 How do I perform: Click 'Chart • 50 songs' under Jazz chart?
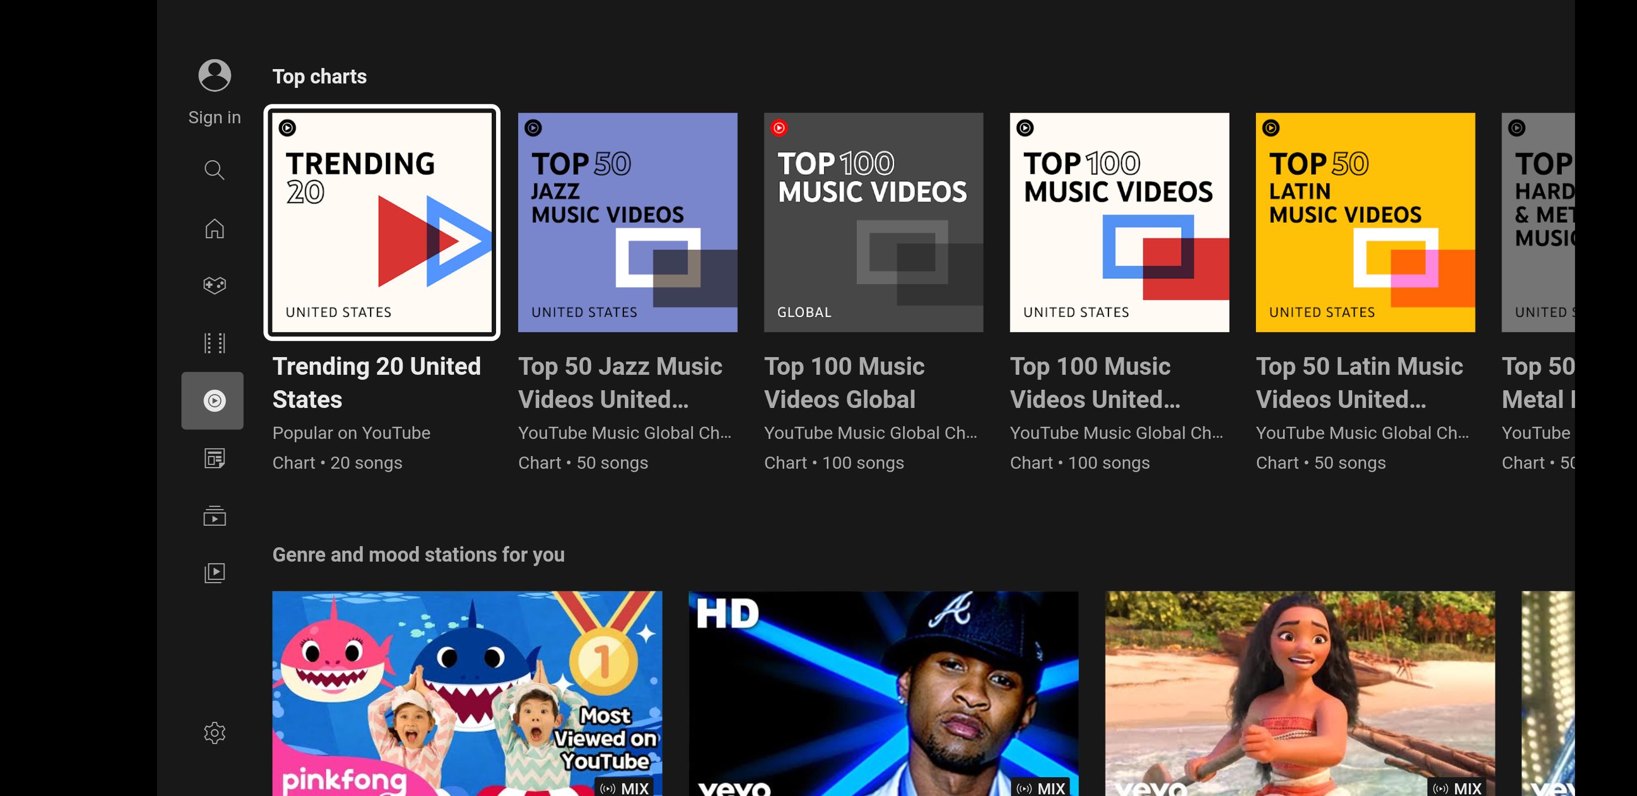coord(583,463)
